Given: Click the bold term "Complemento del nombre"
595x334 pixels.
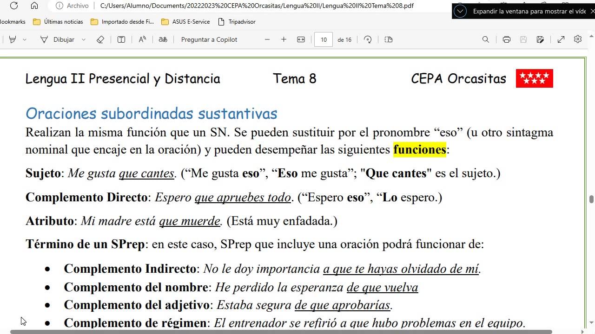Looking at the screenshot, I should [136, 287].
